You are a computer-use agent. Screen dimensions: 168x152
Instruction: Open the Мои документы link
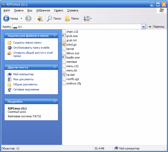click(23, 79)
